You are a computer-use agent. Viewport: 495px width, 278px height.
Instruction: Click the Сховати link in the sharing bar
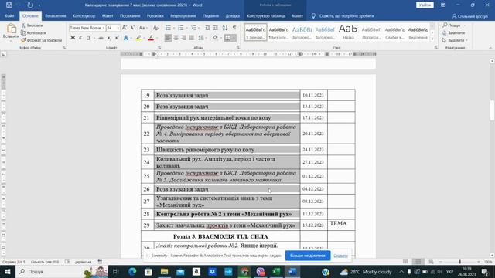[x=340, y=256]
